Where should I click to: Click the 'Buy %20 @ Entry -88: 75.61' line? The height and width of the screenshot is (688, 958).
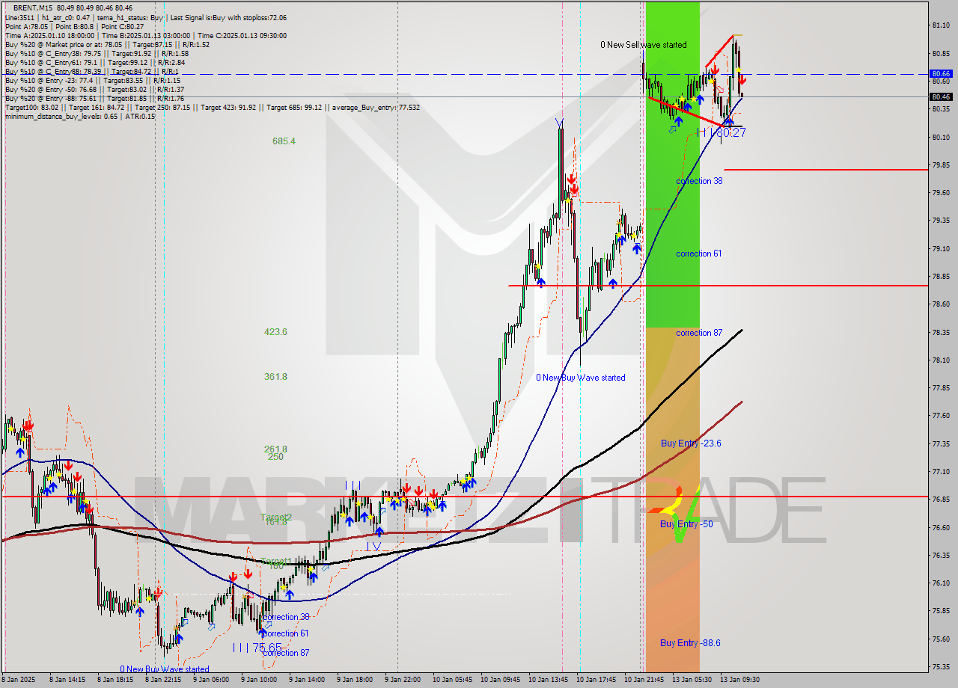[x=94, y=98]
